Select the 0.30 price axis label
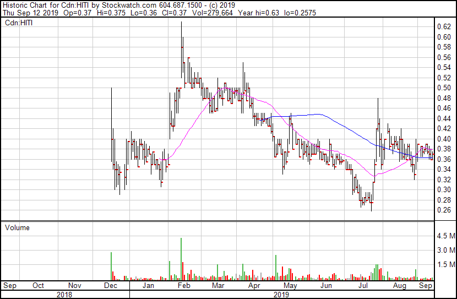Viewport: 457px width, 299px height. pos(444,190)
